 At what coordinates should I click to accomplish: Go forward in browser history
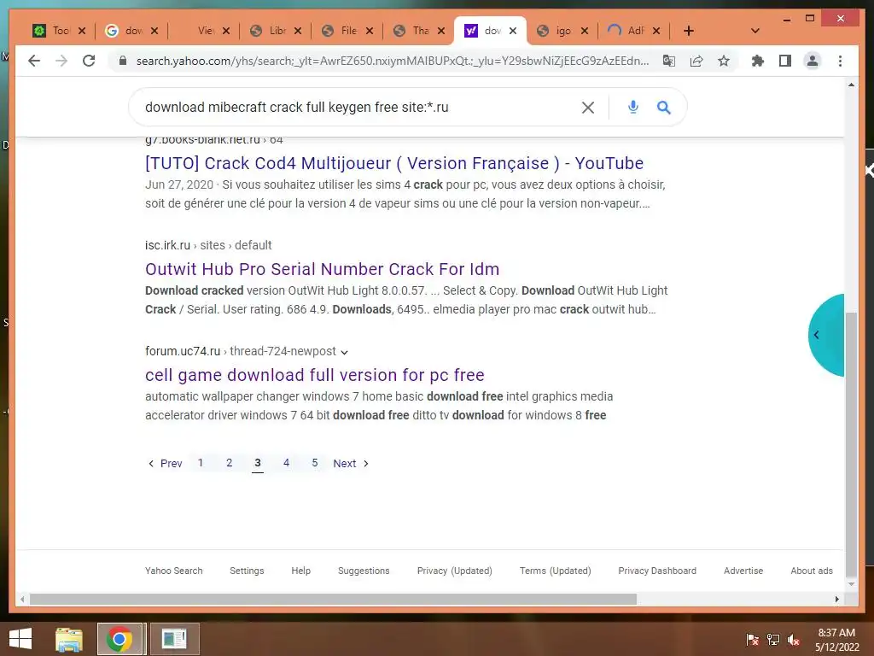coord(61,61)
